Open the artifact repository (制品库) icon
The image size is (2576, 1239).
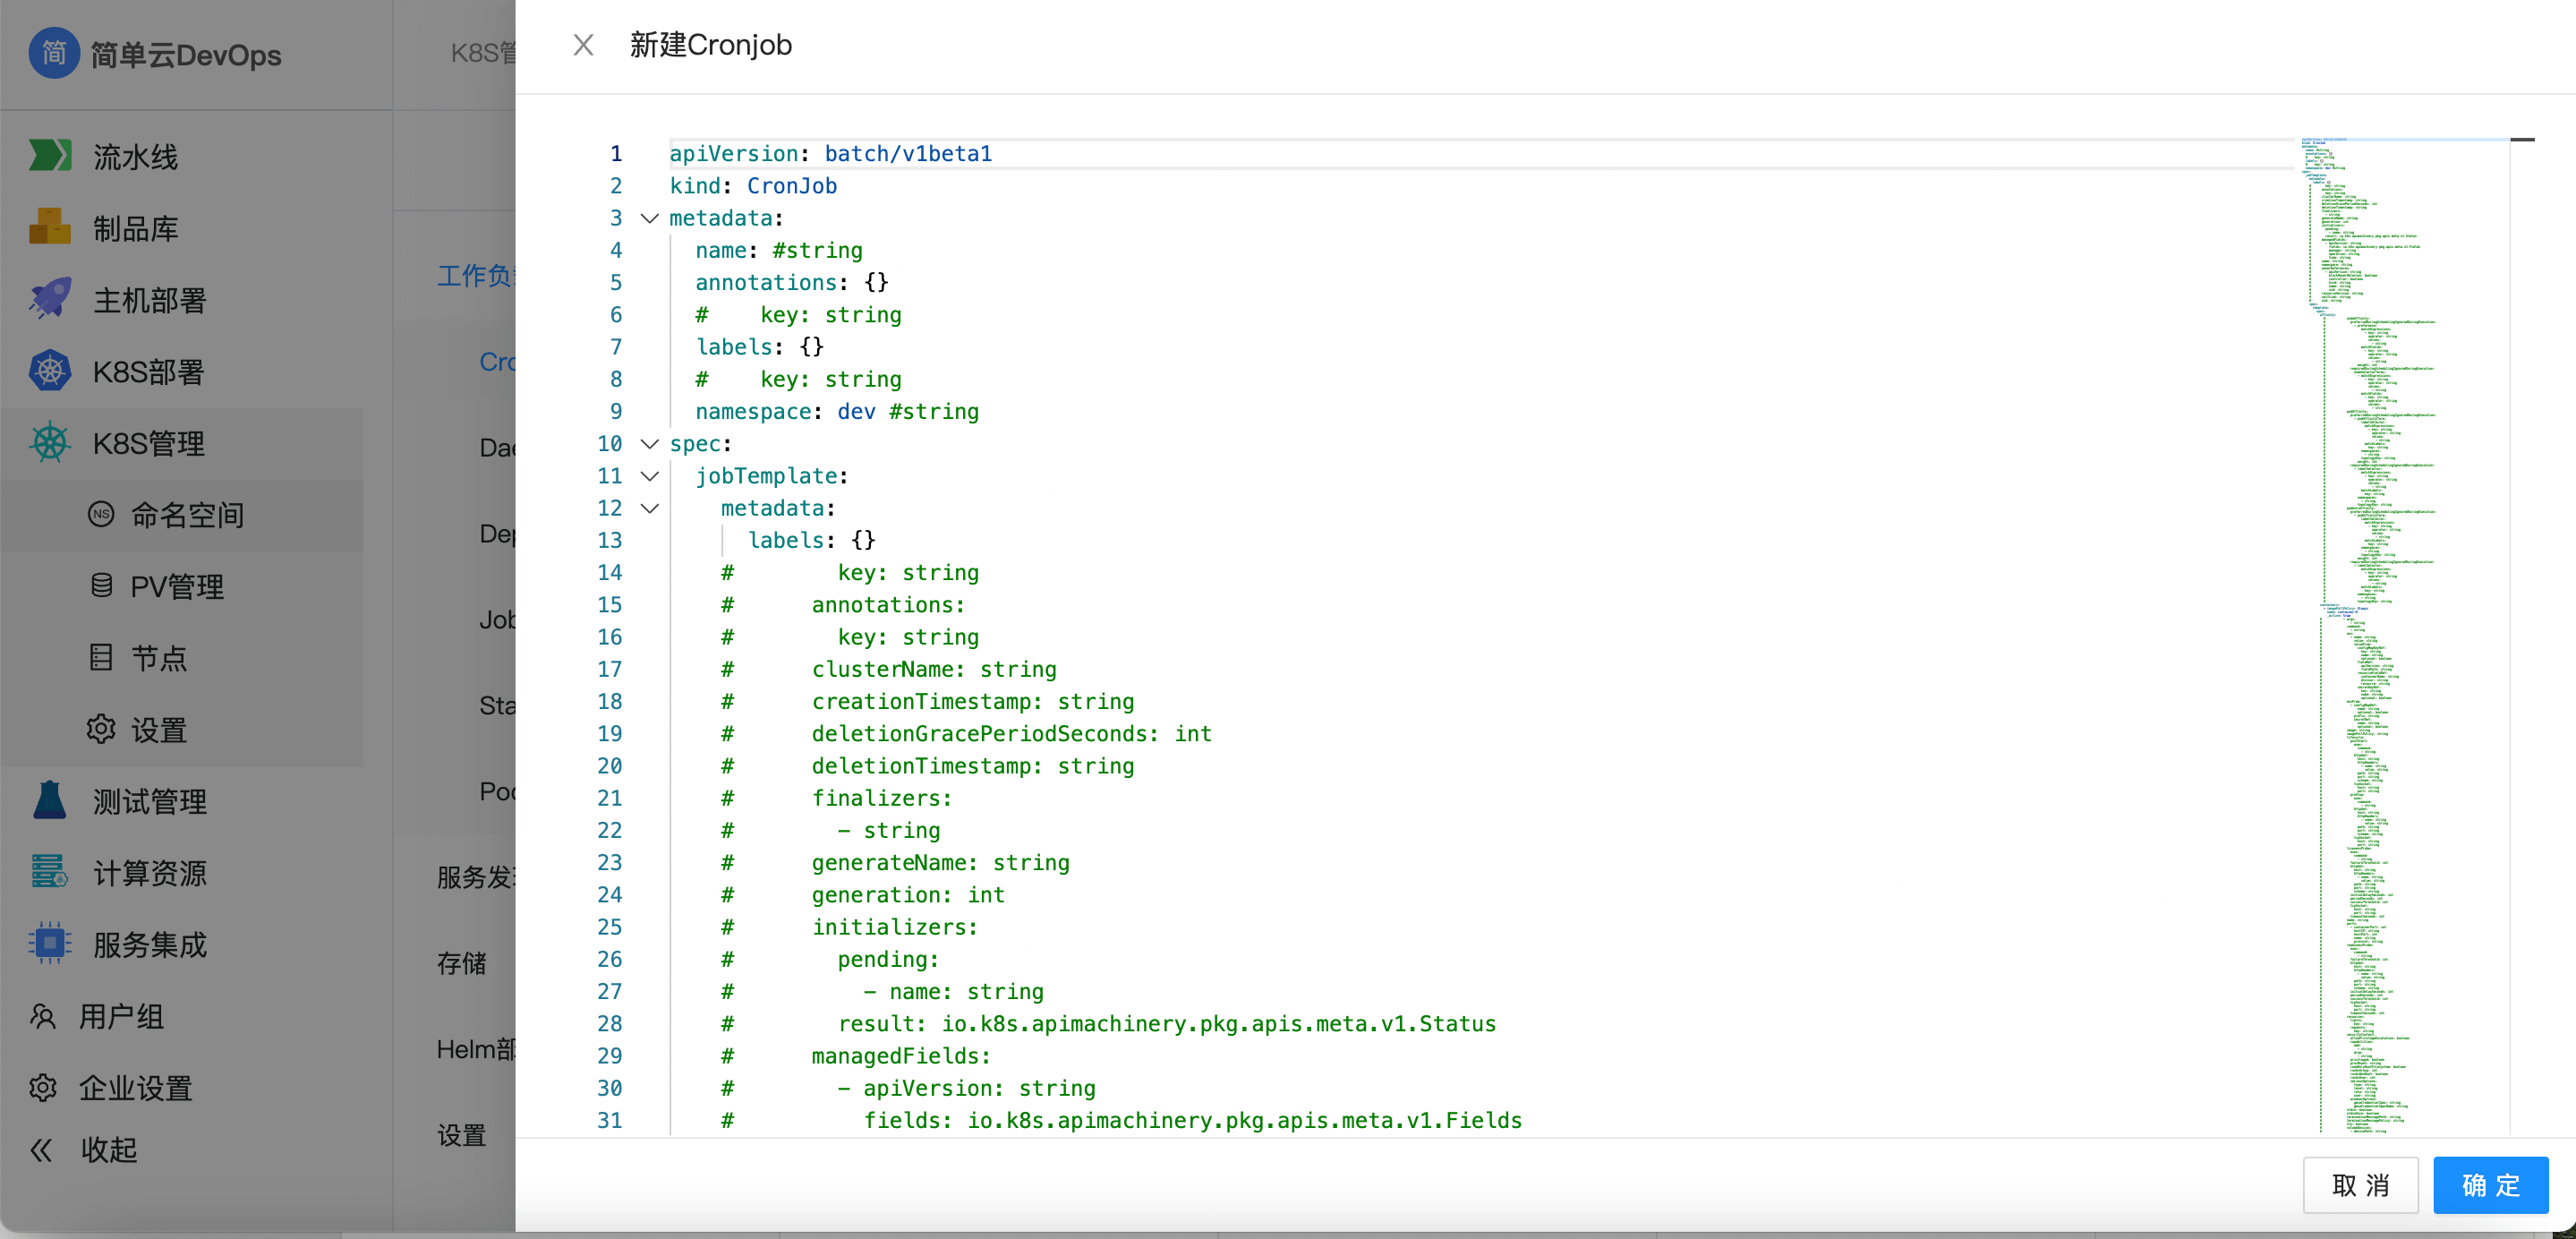[50, 228]
